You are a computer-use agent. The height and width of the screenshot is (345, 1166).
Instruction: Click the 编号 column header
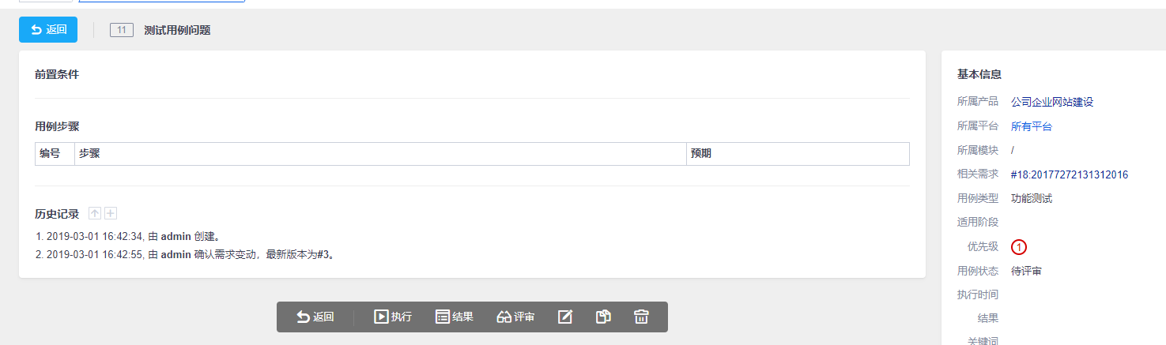pos(50,153)
